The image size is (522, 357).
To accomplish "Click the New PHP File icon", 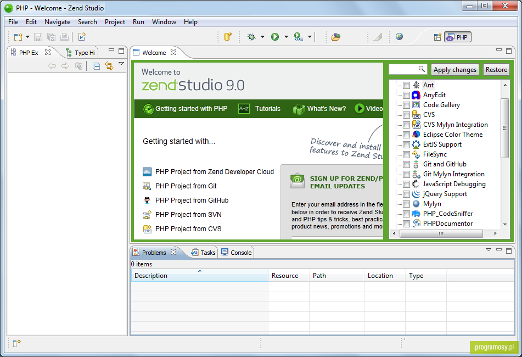I will pos(82,37).
